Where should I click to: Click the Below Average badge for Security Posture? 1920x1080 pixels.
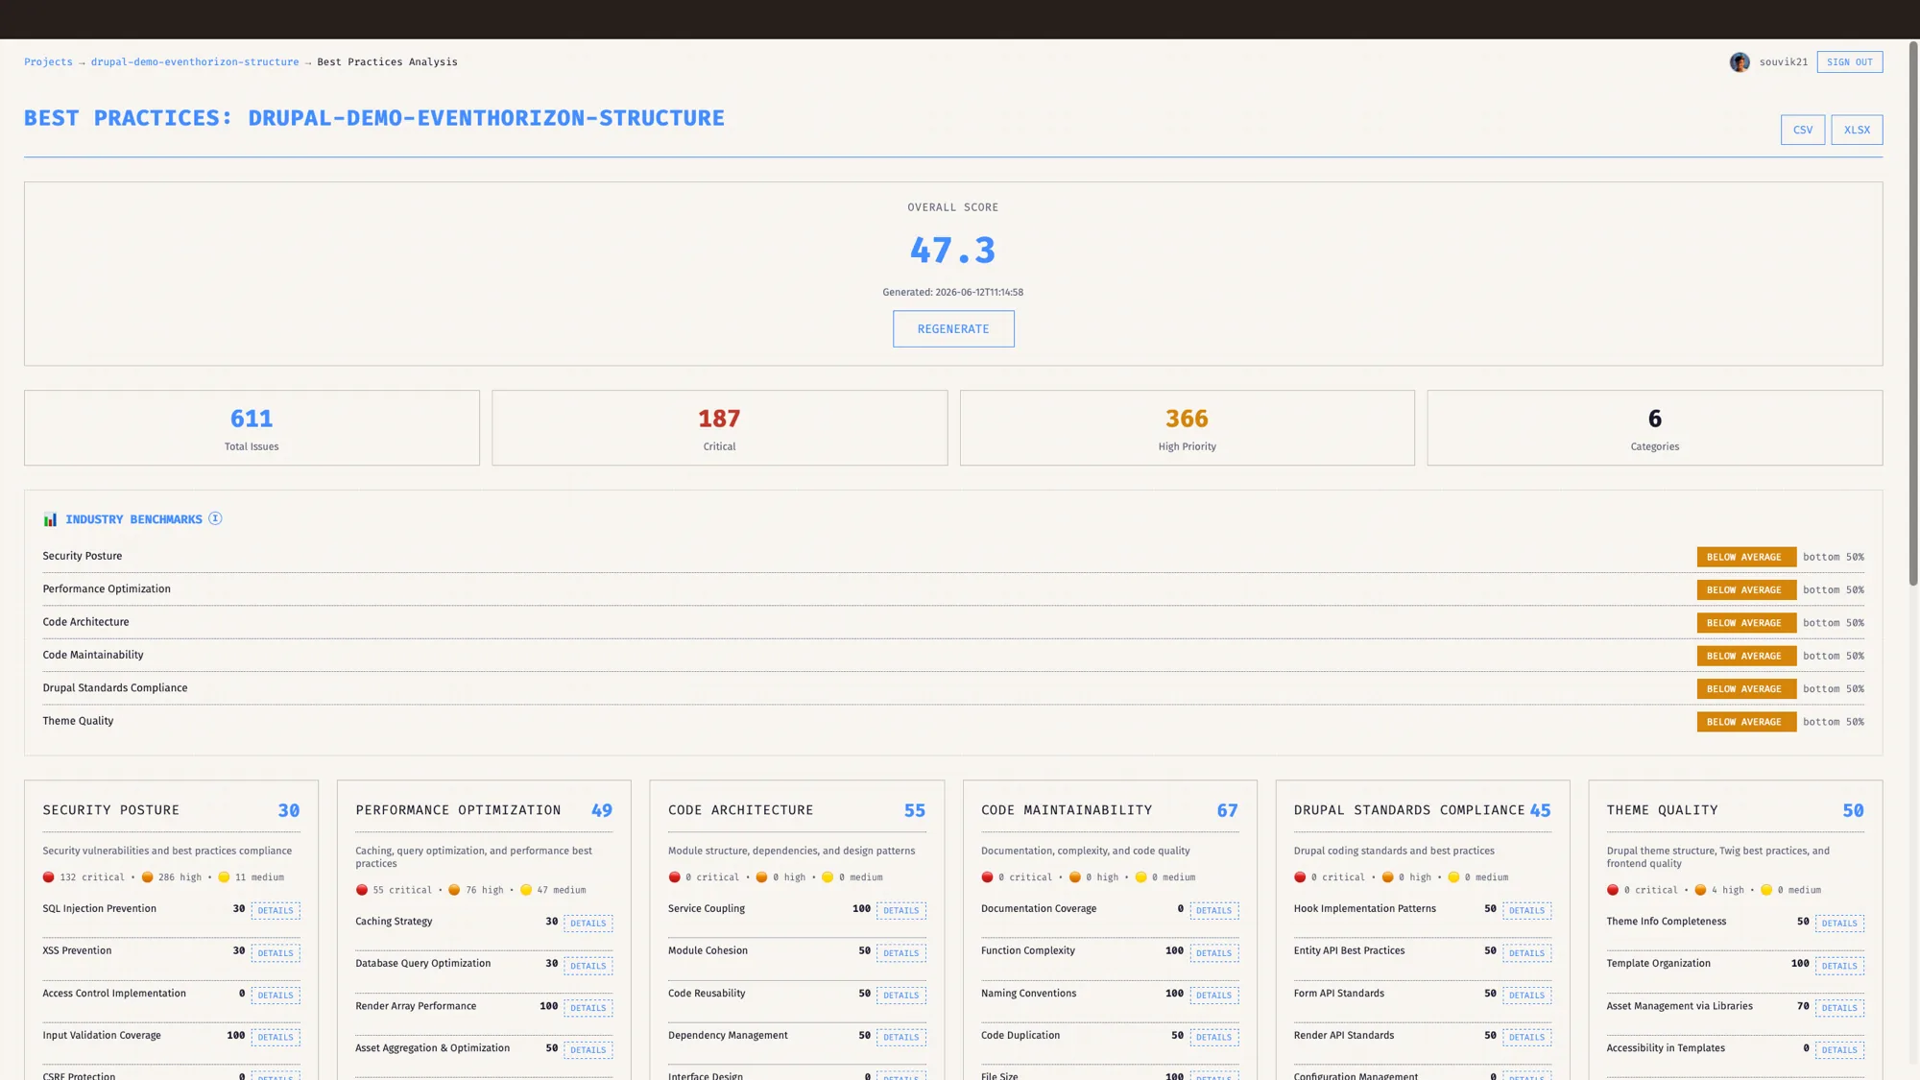point(1746,557)
